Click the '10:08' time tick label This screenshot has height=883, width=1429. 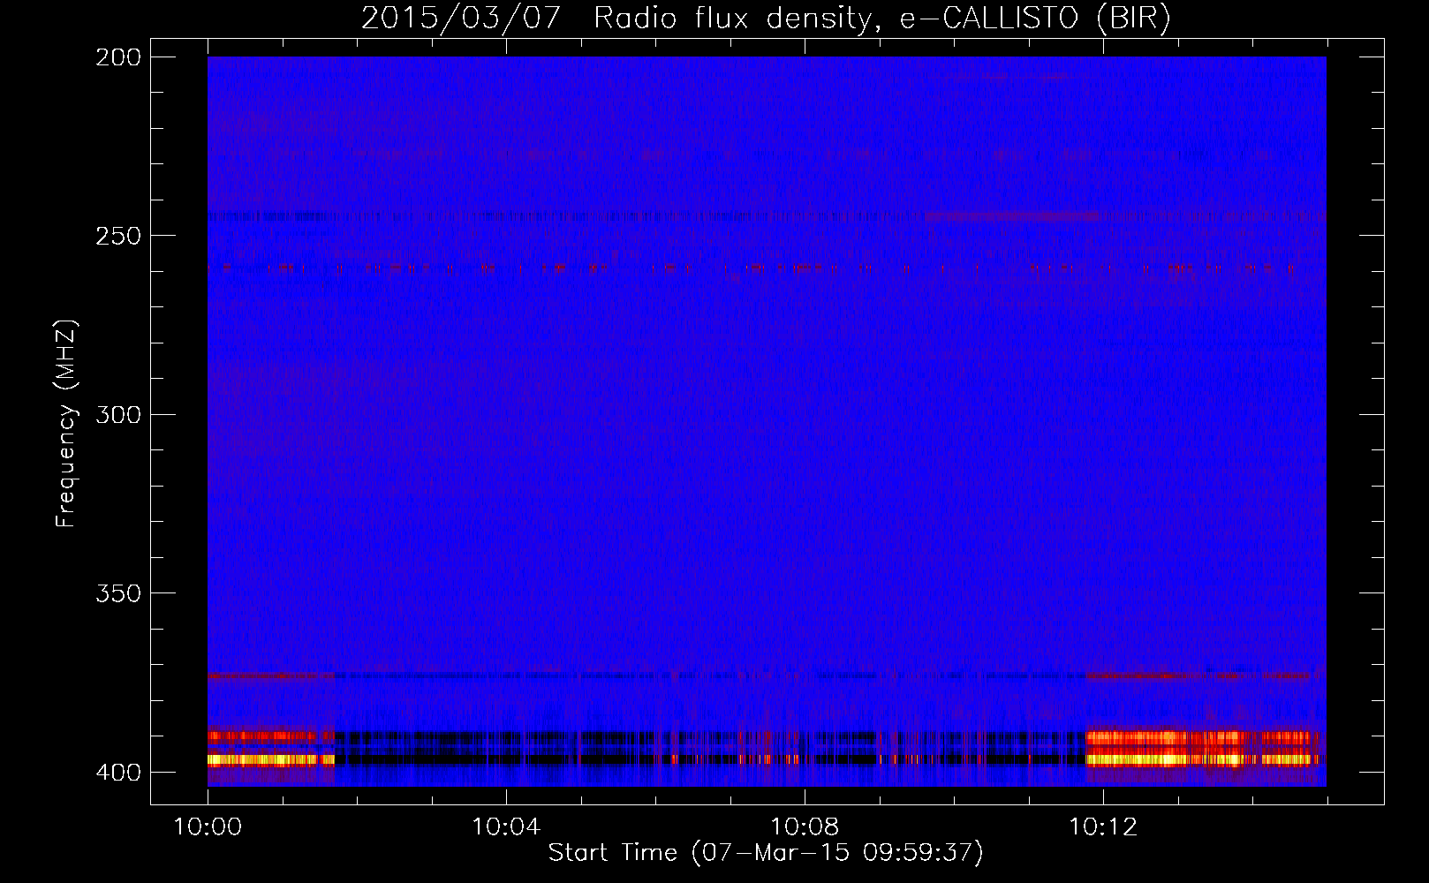(x=805, y=827)
